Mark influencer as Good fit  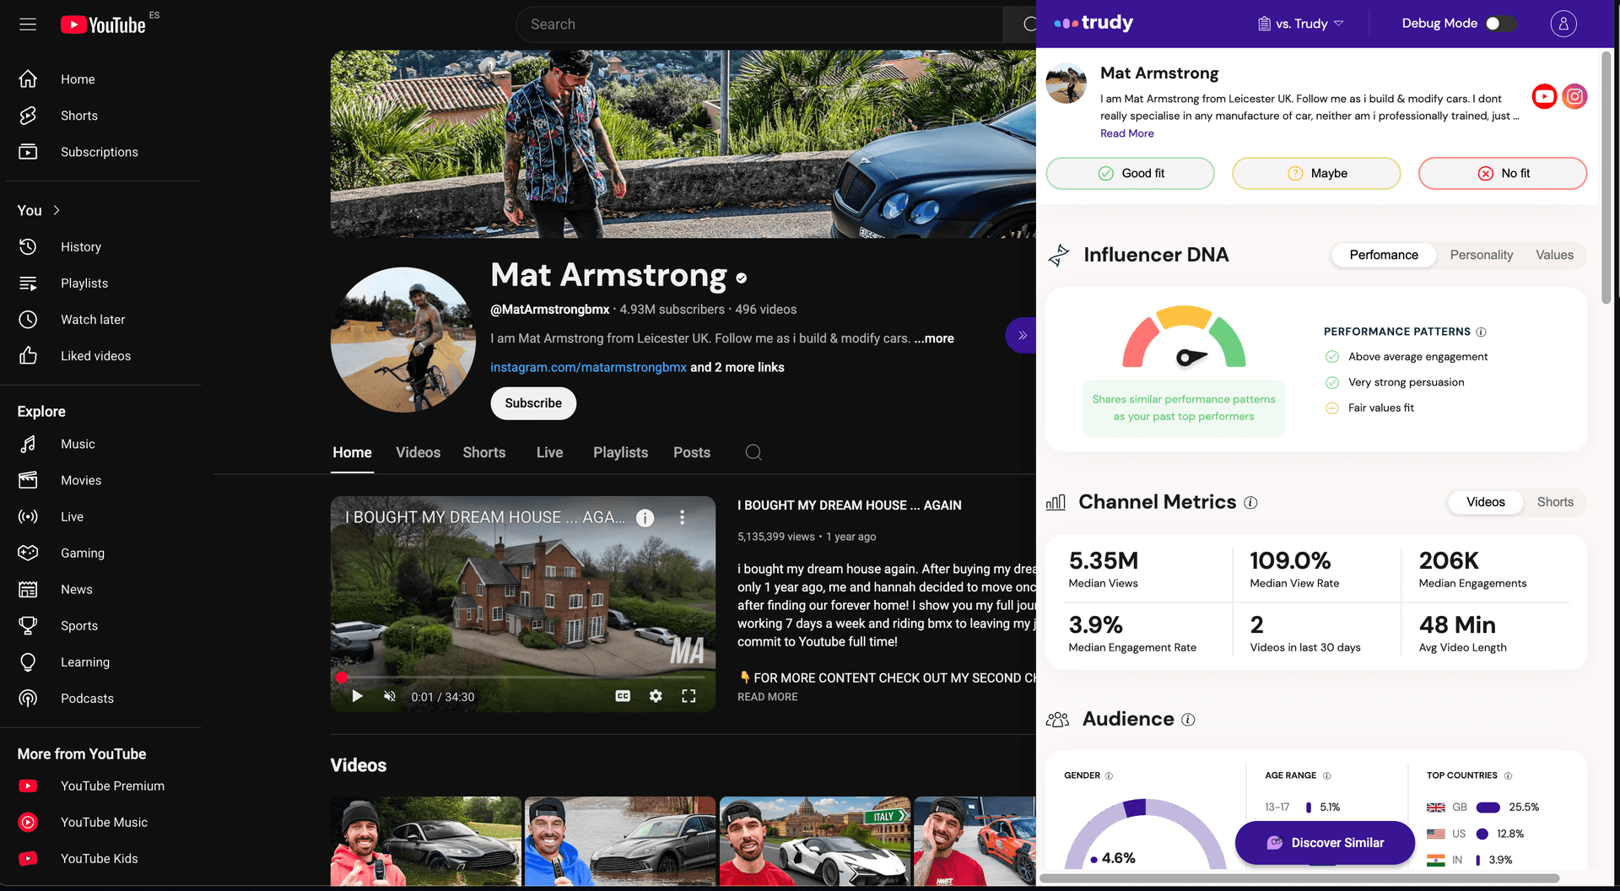click(1130, 173)
